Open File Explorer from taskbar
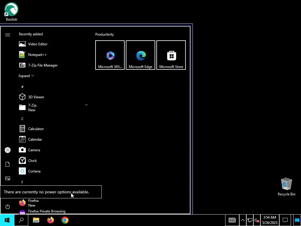This screenshot has height=226, width=301. click(36, 220)
